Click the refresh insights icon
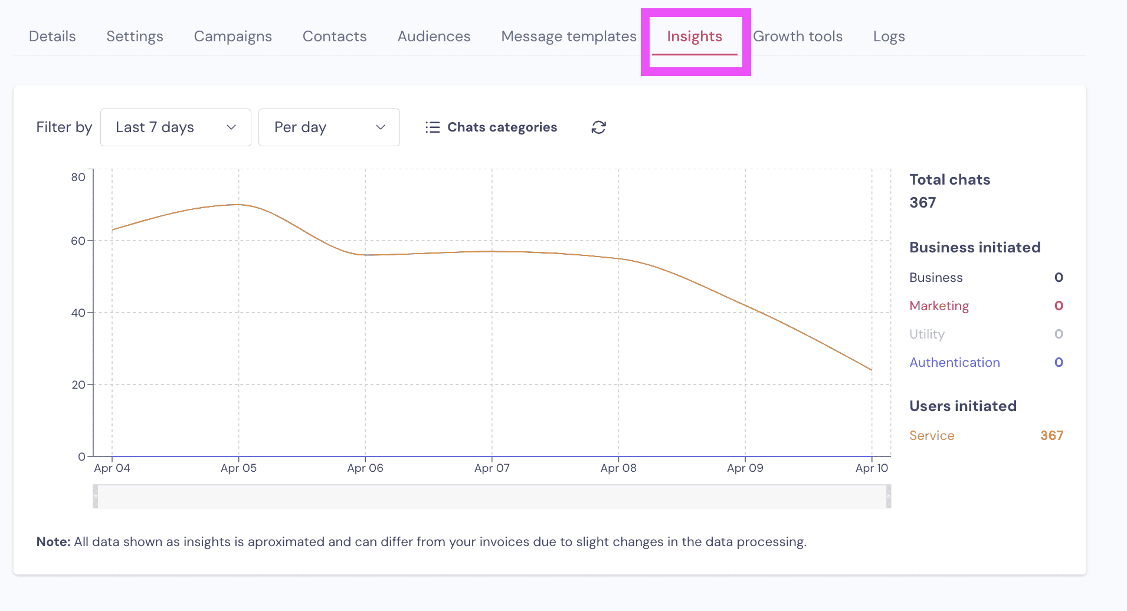The image size is (1127, 611). (x=598, y=127)
